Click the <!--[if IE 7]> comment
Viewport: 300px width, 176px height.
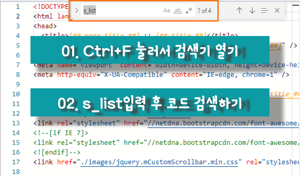coord(61,133)
